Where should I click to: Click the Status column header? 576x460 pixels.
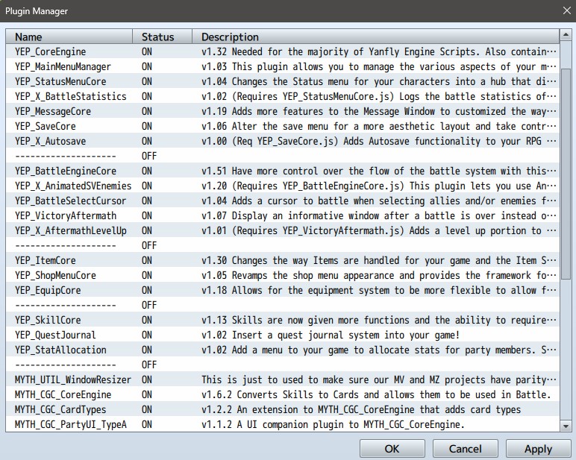163,37
